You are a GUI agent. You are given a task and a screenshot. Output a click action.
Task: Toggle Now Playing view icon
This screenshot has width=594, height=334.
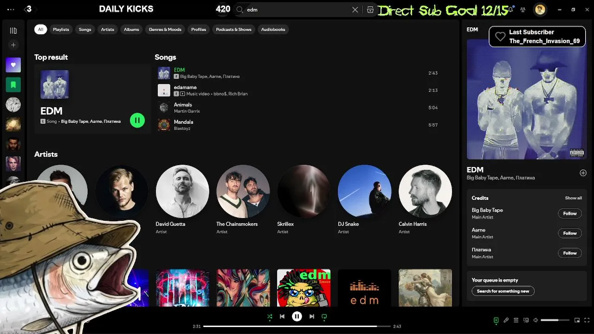(x=496, y=320)
